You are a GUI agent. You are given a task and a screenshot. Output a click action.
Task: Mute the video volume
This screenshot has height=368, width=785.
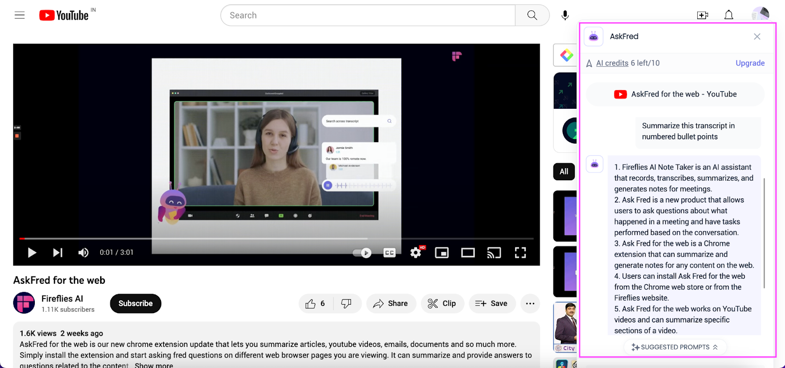[83, 252]
